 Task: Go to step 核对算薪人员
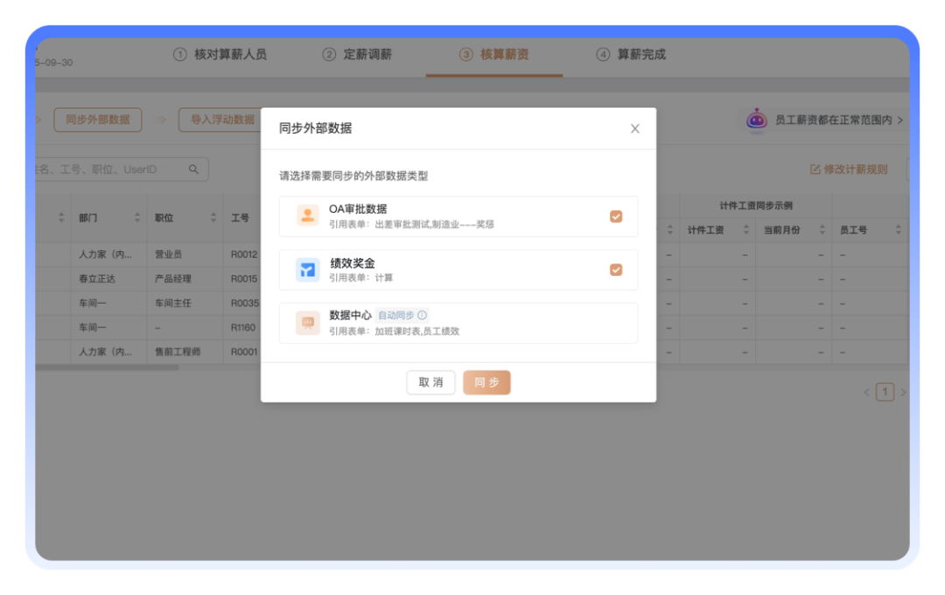click(220, 54)
